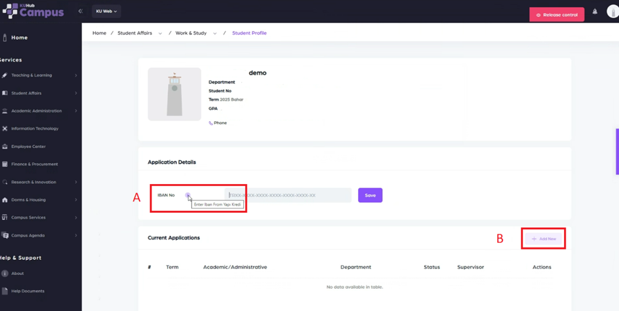Click the IBAN info tooltip icon

click(x=188, y=195)
